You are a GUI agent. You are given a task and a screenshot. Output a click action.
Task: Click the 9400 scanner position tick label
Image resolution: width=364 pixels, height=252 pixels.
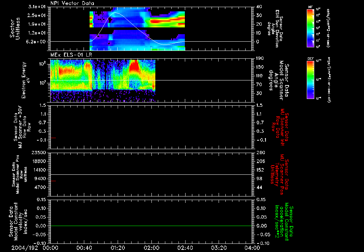(x=41, y=179)
